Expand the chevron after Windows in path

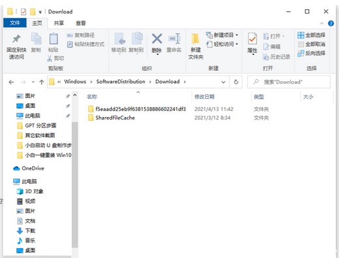tap(91, 82)
